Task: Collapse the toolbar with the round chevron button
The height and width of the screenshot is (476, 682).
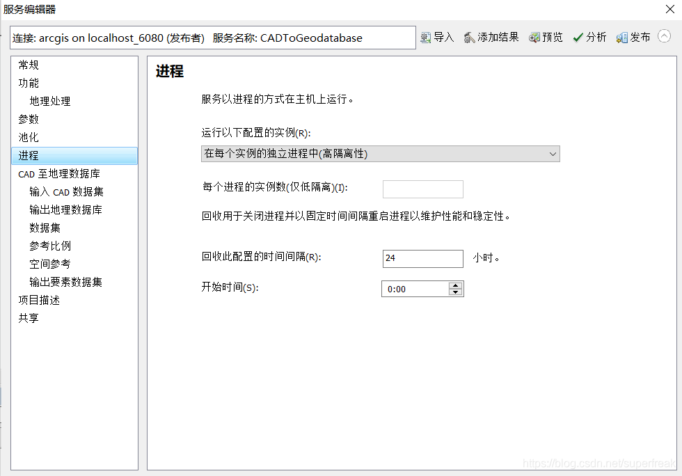Action: click(664, 36)
